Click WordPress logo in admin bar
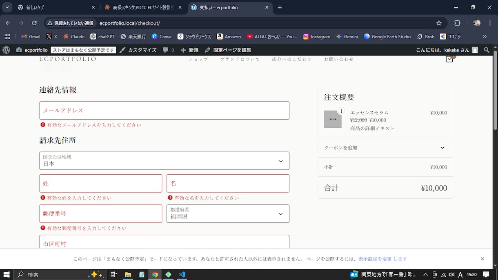 click(6, 50)
